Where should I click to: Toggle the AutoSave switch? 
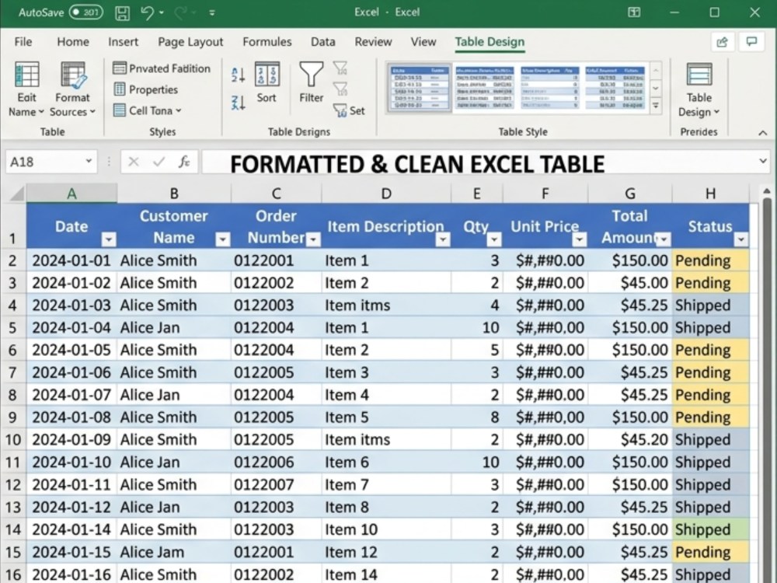pyautogui.click(x=85, y=12)
